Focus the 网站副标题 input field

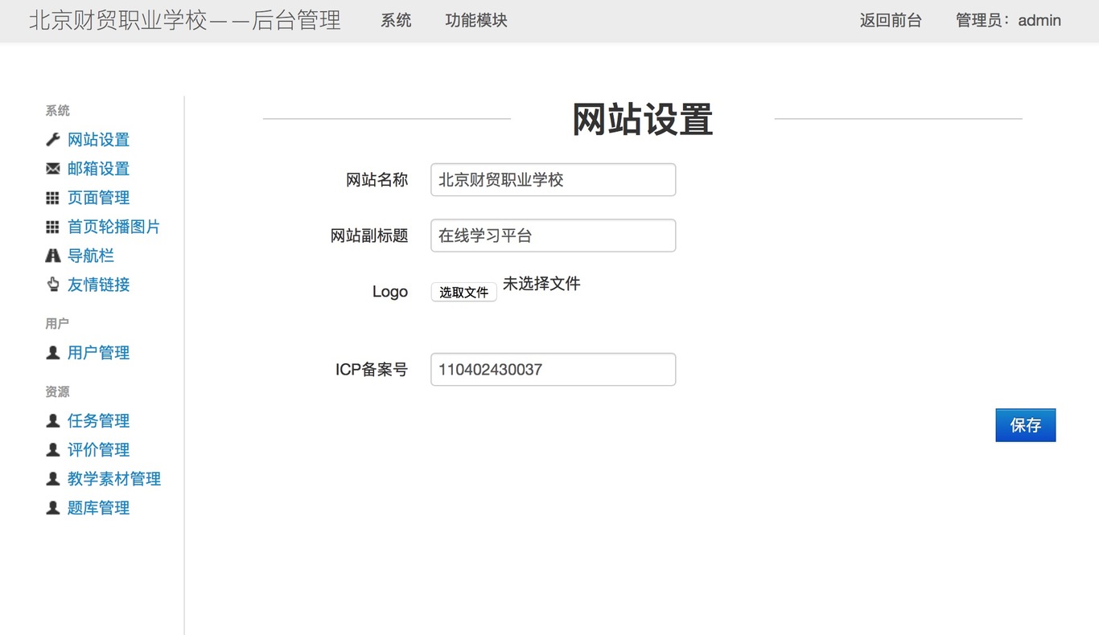pyautogui.click(x=554, y=236)
